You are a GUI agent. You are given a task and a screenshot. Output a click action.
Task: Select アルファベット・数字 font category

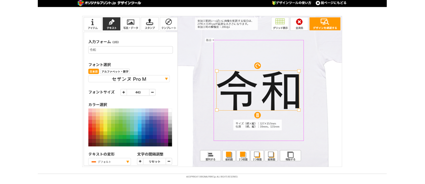[x=115, y=72]
